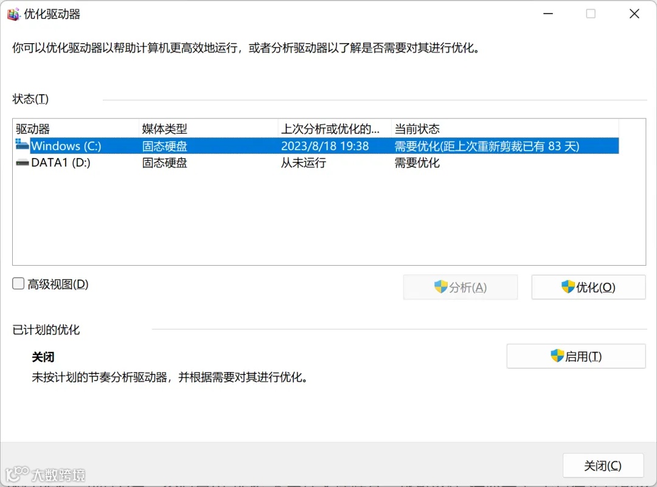Image resolution: width=657 pixels, height=487 pixels.
Task: Click the 从未运行 cell for DATA1
Action: [304, 162]
